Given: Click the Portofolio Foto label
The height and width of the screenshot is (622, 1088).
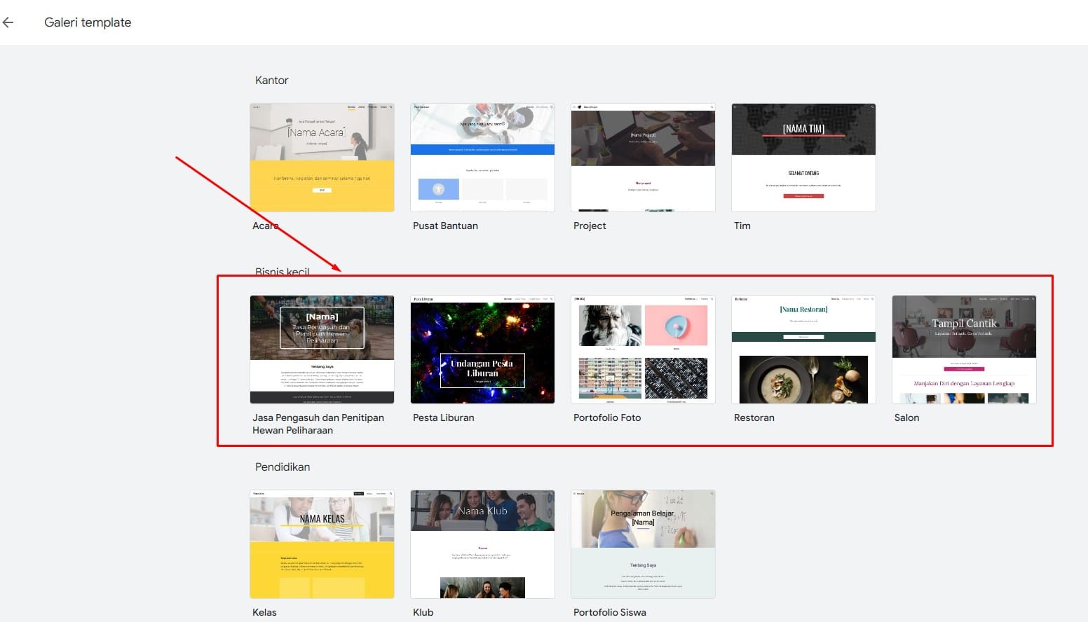Looking at the screenshot, I should 607,417.
